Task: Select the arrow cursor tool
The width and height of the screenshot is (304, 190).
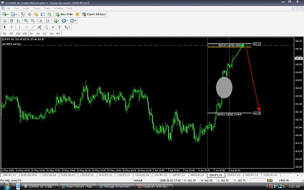Action: click(5, 27)
